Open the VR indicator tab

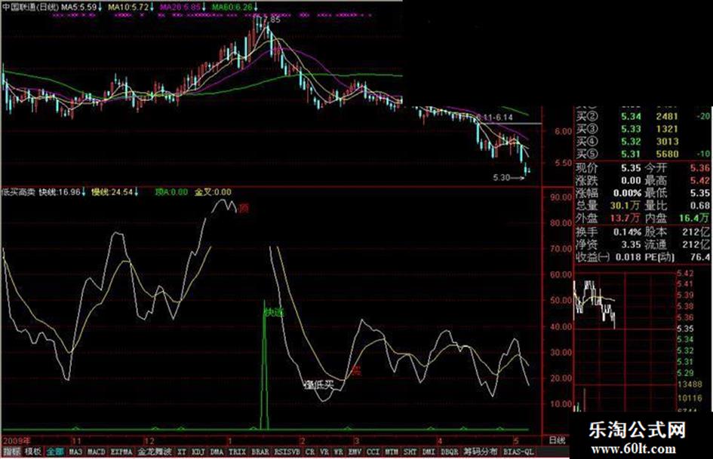tap(324, 452)
